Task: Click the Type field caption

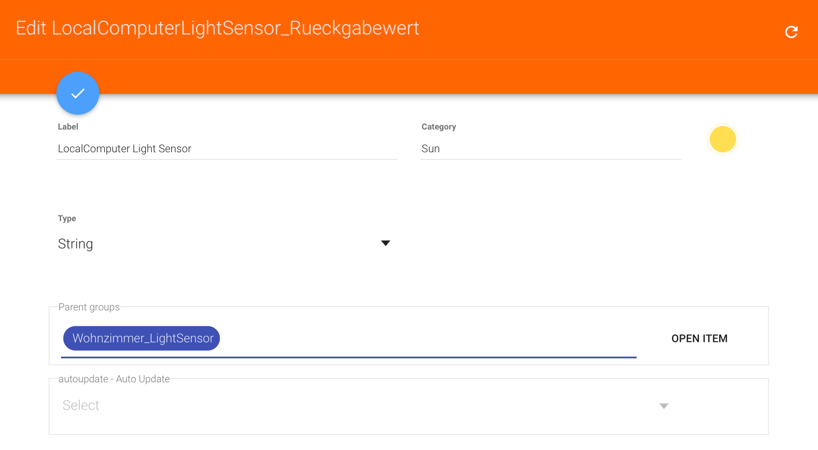Action: pos(67,218)
